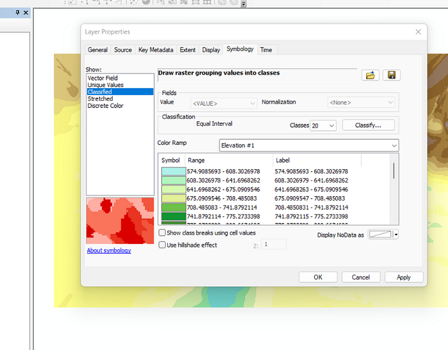The height and width of the screenshot is (350, 448).
Task: Click the Symbol column header
Action: (171, 160)
